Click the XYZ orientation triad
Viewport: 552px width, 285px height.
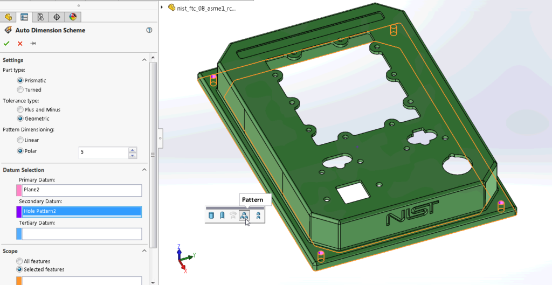tap(185, 259)
